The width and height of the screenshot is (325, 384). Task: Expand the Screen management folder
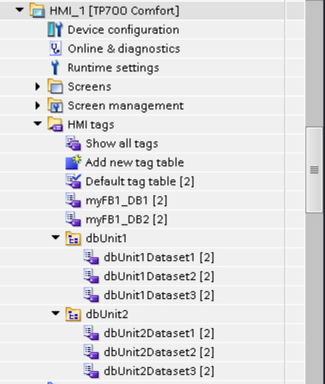(x=37, y=106)
